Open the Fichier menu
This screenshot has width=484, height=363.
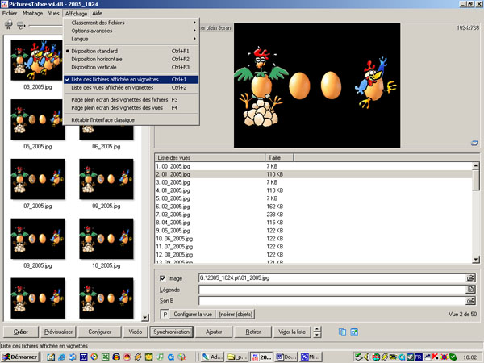[10, 13]
